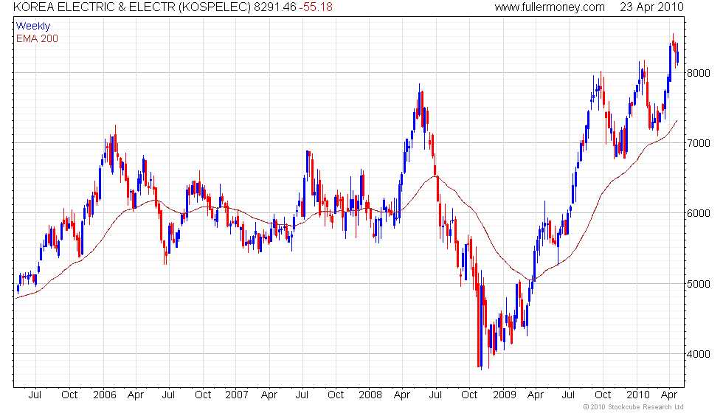Screen dimensions: 723x413
Task: Click the 2006 year label on time axis
Action: click(x=104, y=395)
